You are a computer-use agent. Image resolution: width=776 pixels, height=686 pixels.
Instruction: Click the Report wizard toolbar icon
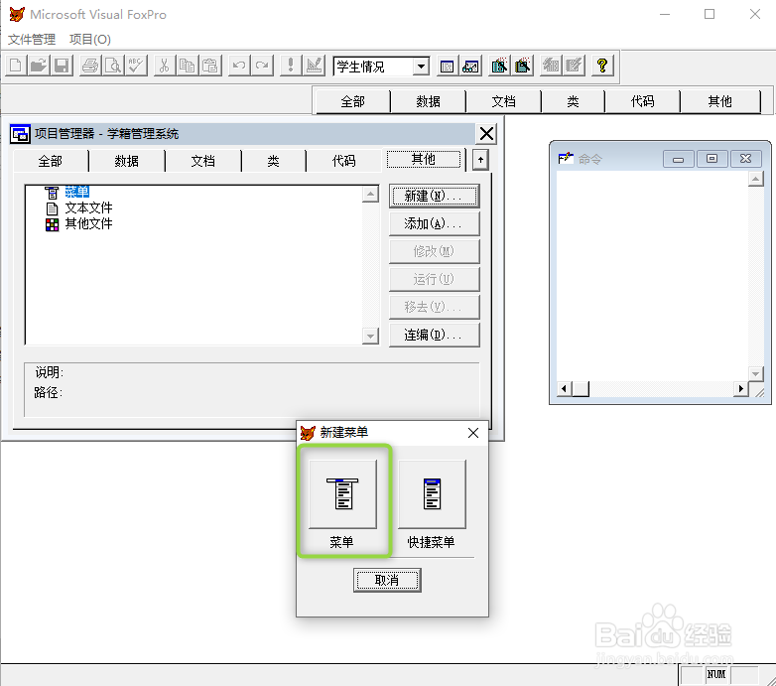coord(523,66)
